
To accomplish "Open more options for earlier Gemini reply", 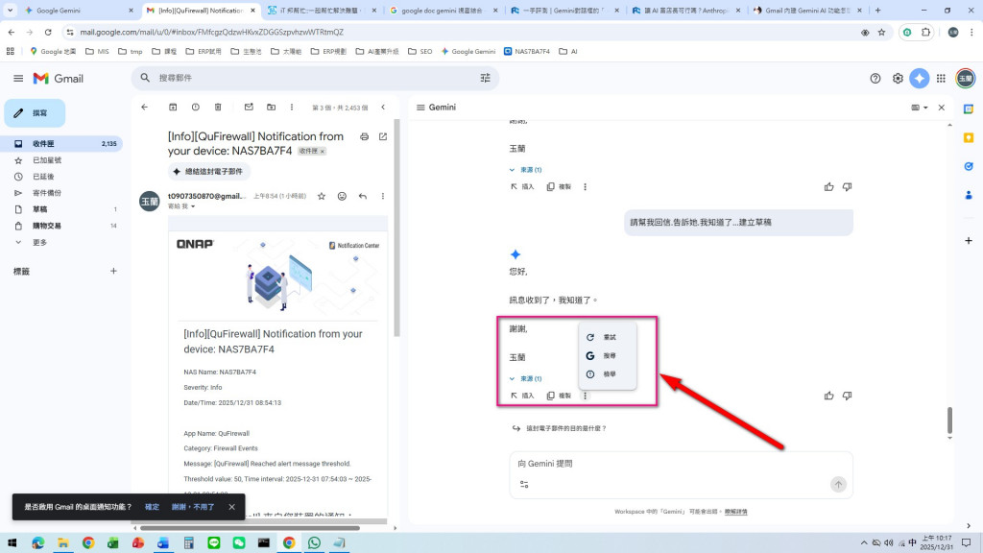I will click(x=585, y=187).
